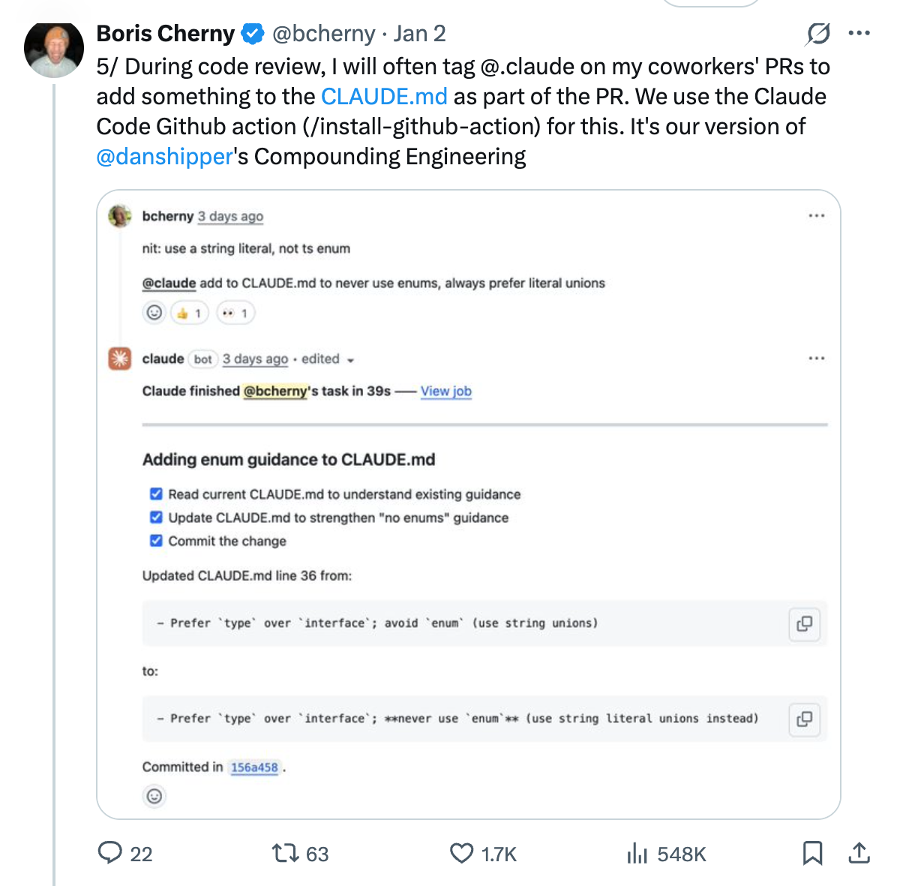Toggle the 'Update CLAUDE.md to strengthen' checkbox
This screenshot has height=886, width=897.
tap(156, 517)
